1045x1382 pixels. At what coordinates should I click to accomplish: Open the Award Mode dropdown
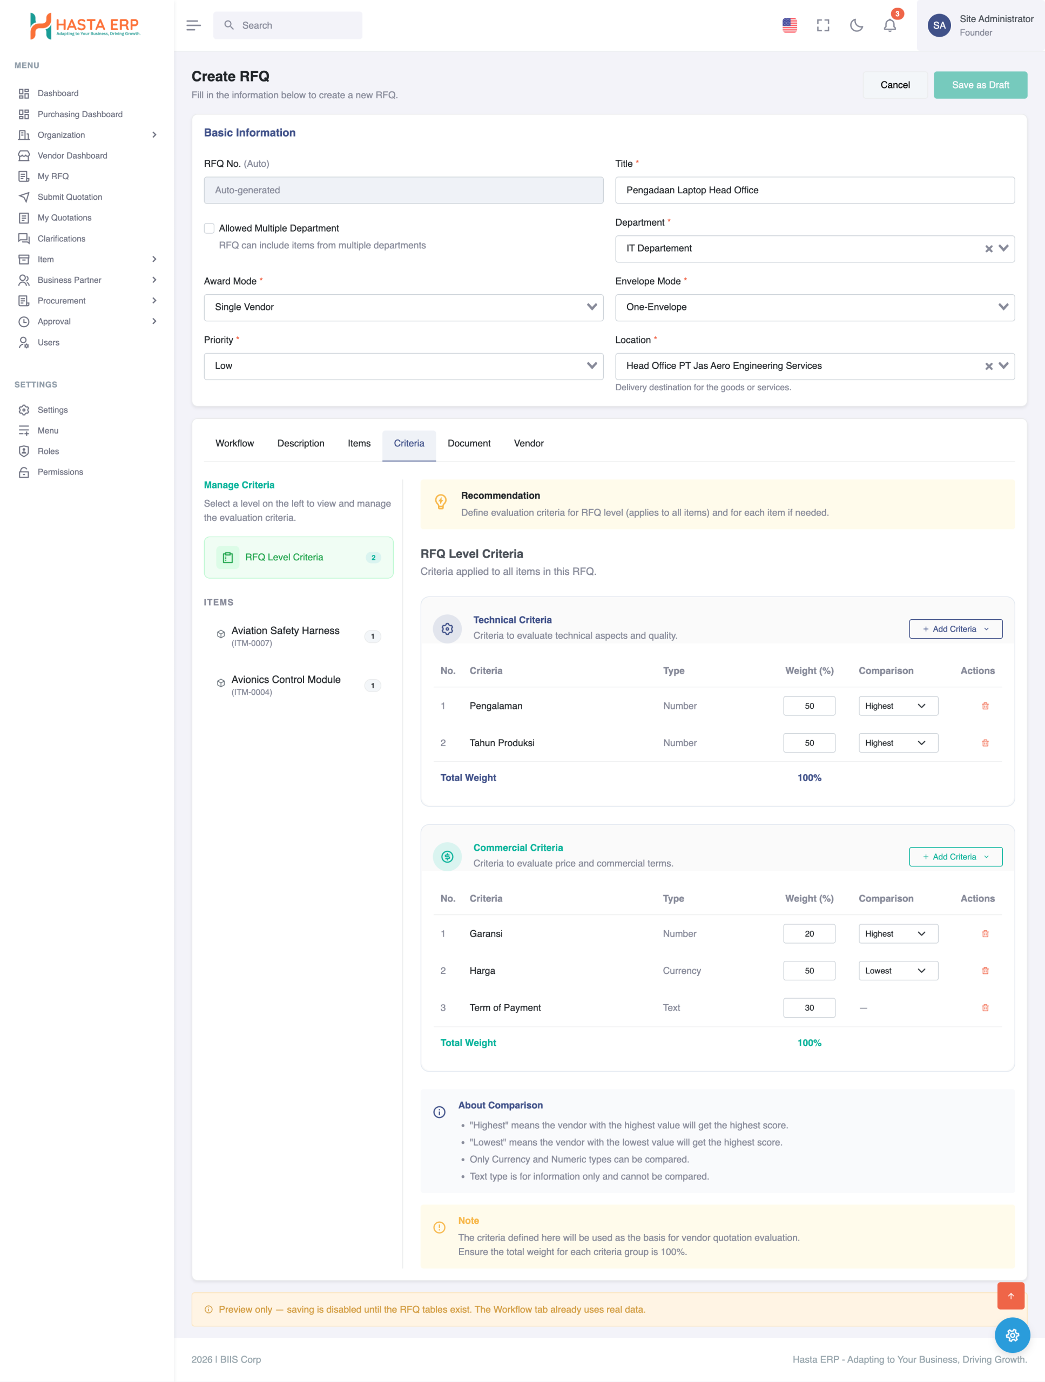pos(403,307)
